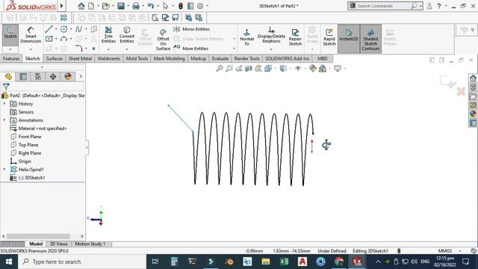Click the Save icon
The image size is (478, 269).
[x=121, y=6]
